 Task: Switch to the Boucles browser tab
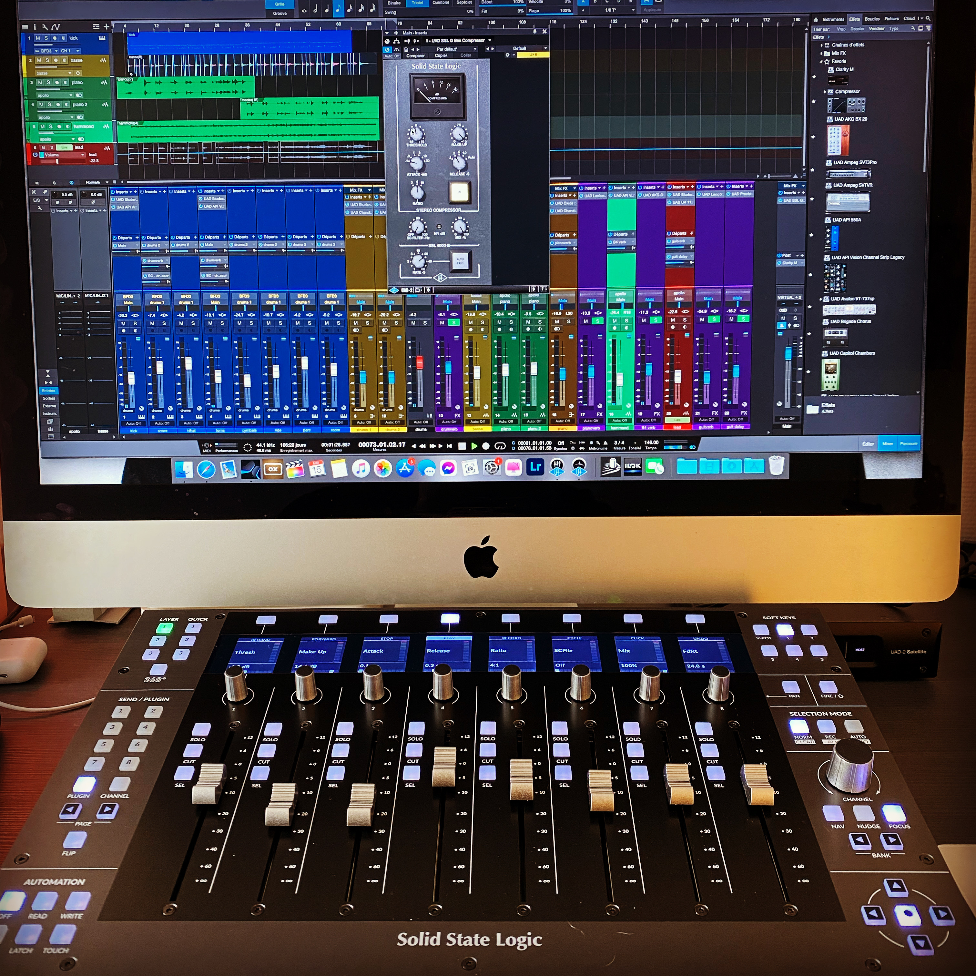[x=872, y=19]
